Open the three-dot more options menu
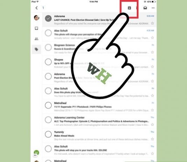The height and width of the screenshot is (162, 187). click(153, 8)
